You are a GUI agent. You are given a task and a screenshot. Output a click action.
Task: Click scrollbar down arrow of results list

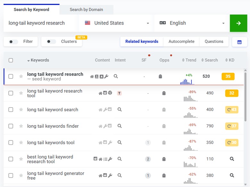[246, 185]
